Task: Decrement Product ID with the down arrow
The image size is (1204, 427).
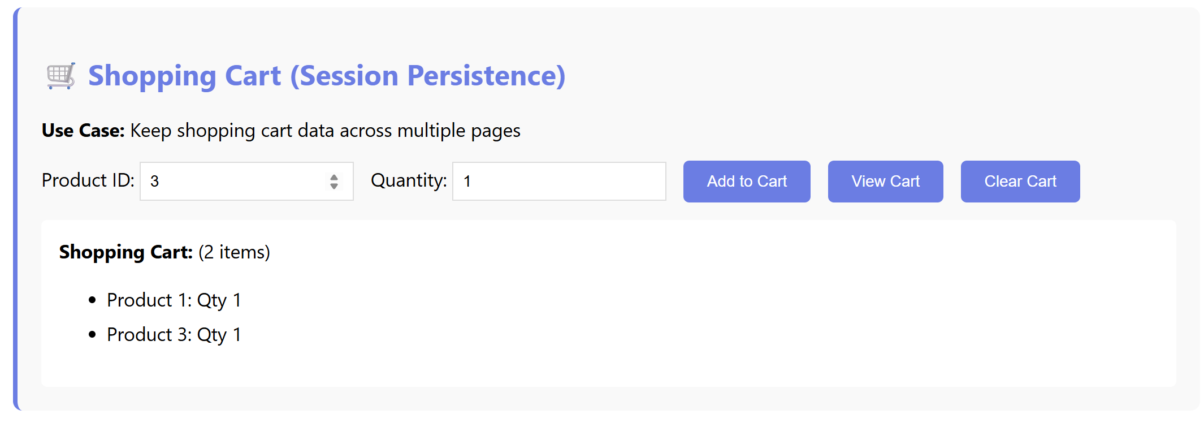Action: coord(334,186)
